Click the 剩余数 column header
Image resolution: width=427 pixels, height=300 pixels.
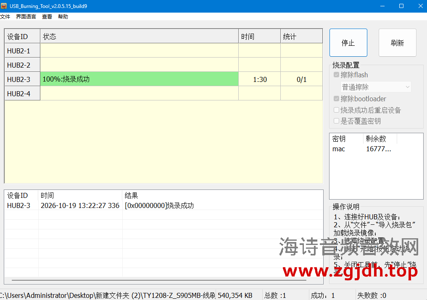coord(380,139)
